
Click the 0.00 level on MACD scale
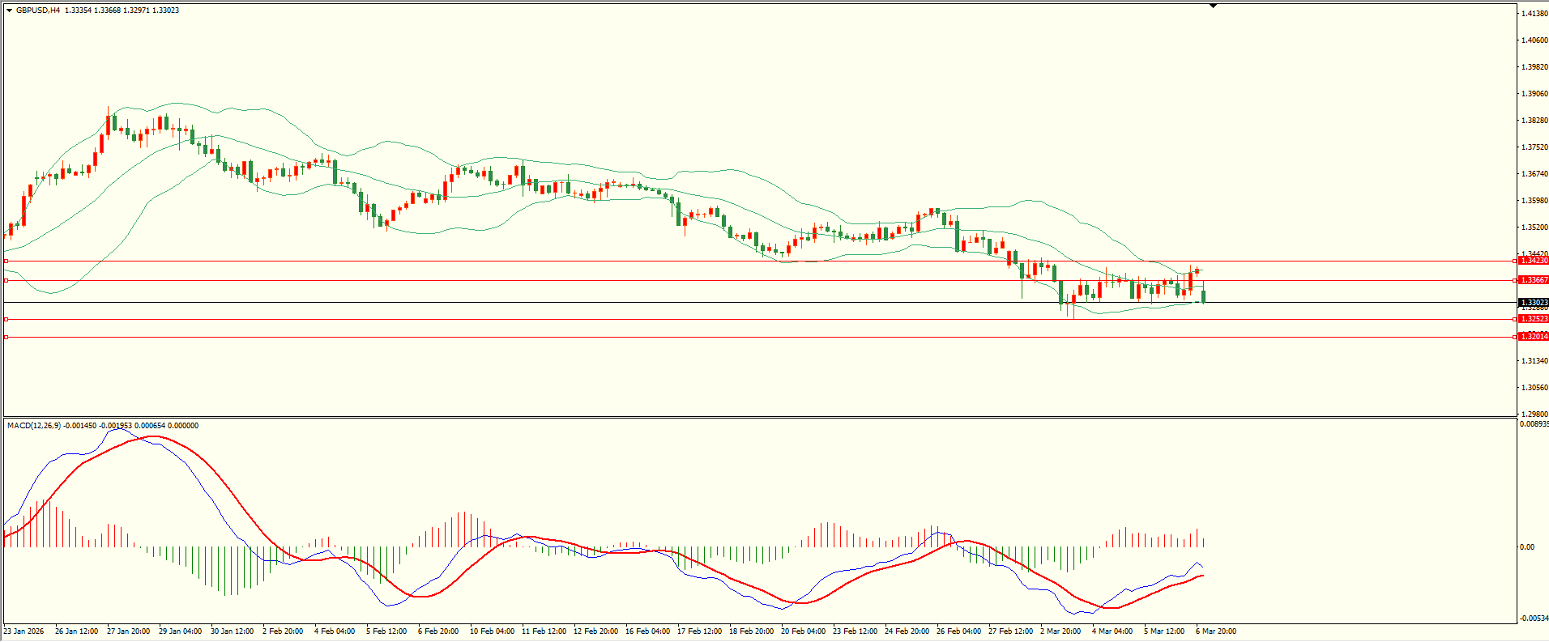pyautogui.click(x=1526, y=547)
